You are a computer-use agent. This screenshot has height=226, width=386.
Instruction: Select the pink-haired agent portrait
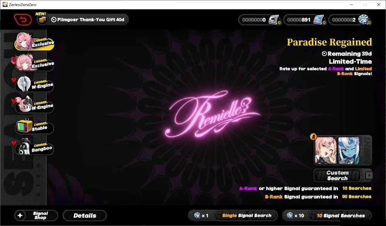click(325, 151)
